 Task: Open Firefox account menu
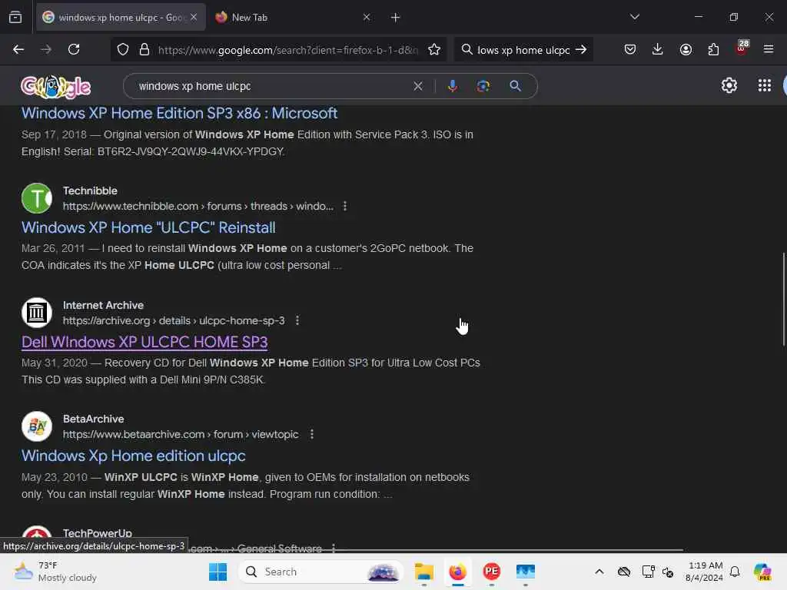click(686, 49)
